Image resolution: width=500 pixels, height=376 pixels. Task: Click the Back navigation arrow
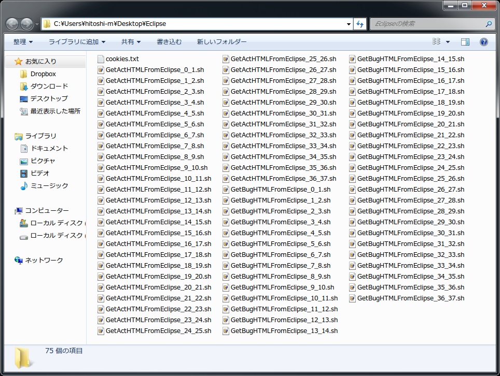(12, 24)
